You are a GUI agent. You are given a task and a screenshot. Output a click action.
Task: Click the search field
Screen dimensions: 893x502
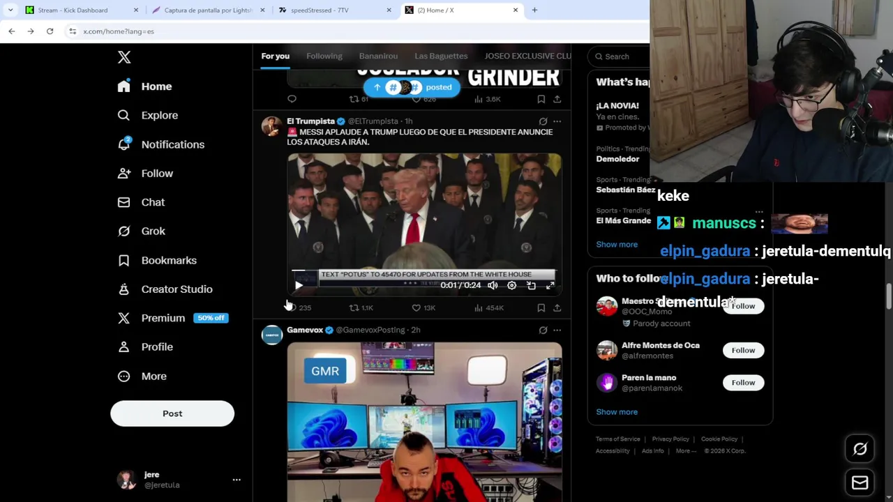(x=620, y=56)
